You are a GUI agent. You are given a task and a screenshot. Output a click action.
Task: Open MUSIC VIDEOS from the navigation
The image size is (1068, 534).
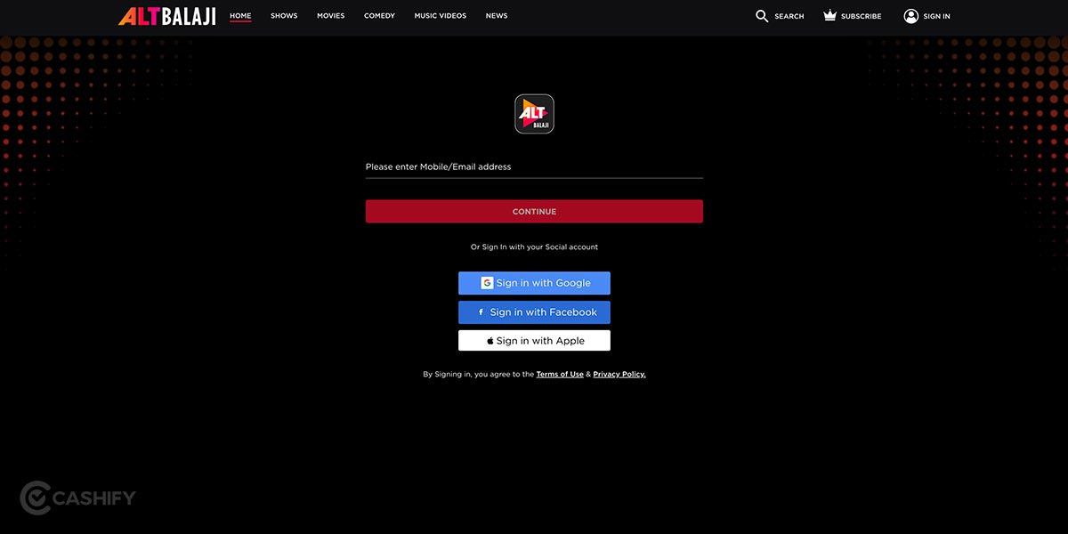point(440,15)
